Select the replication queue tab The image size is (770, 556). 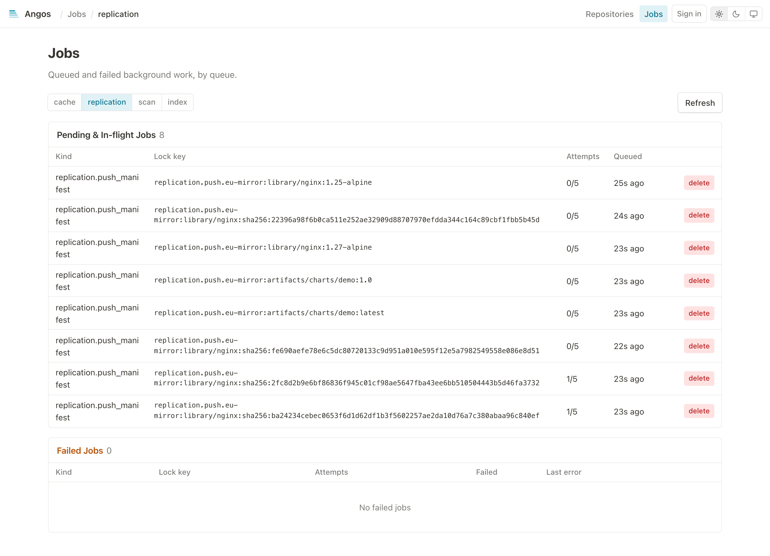pos(107,102)
